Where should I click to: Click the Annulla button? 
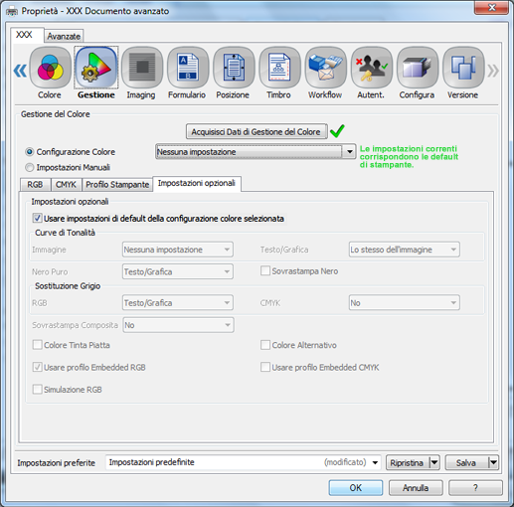[x=416, y=488]
